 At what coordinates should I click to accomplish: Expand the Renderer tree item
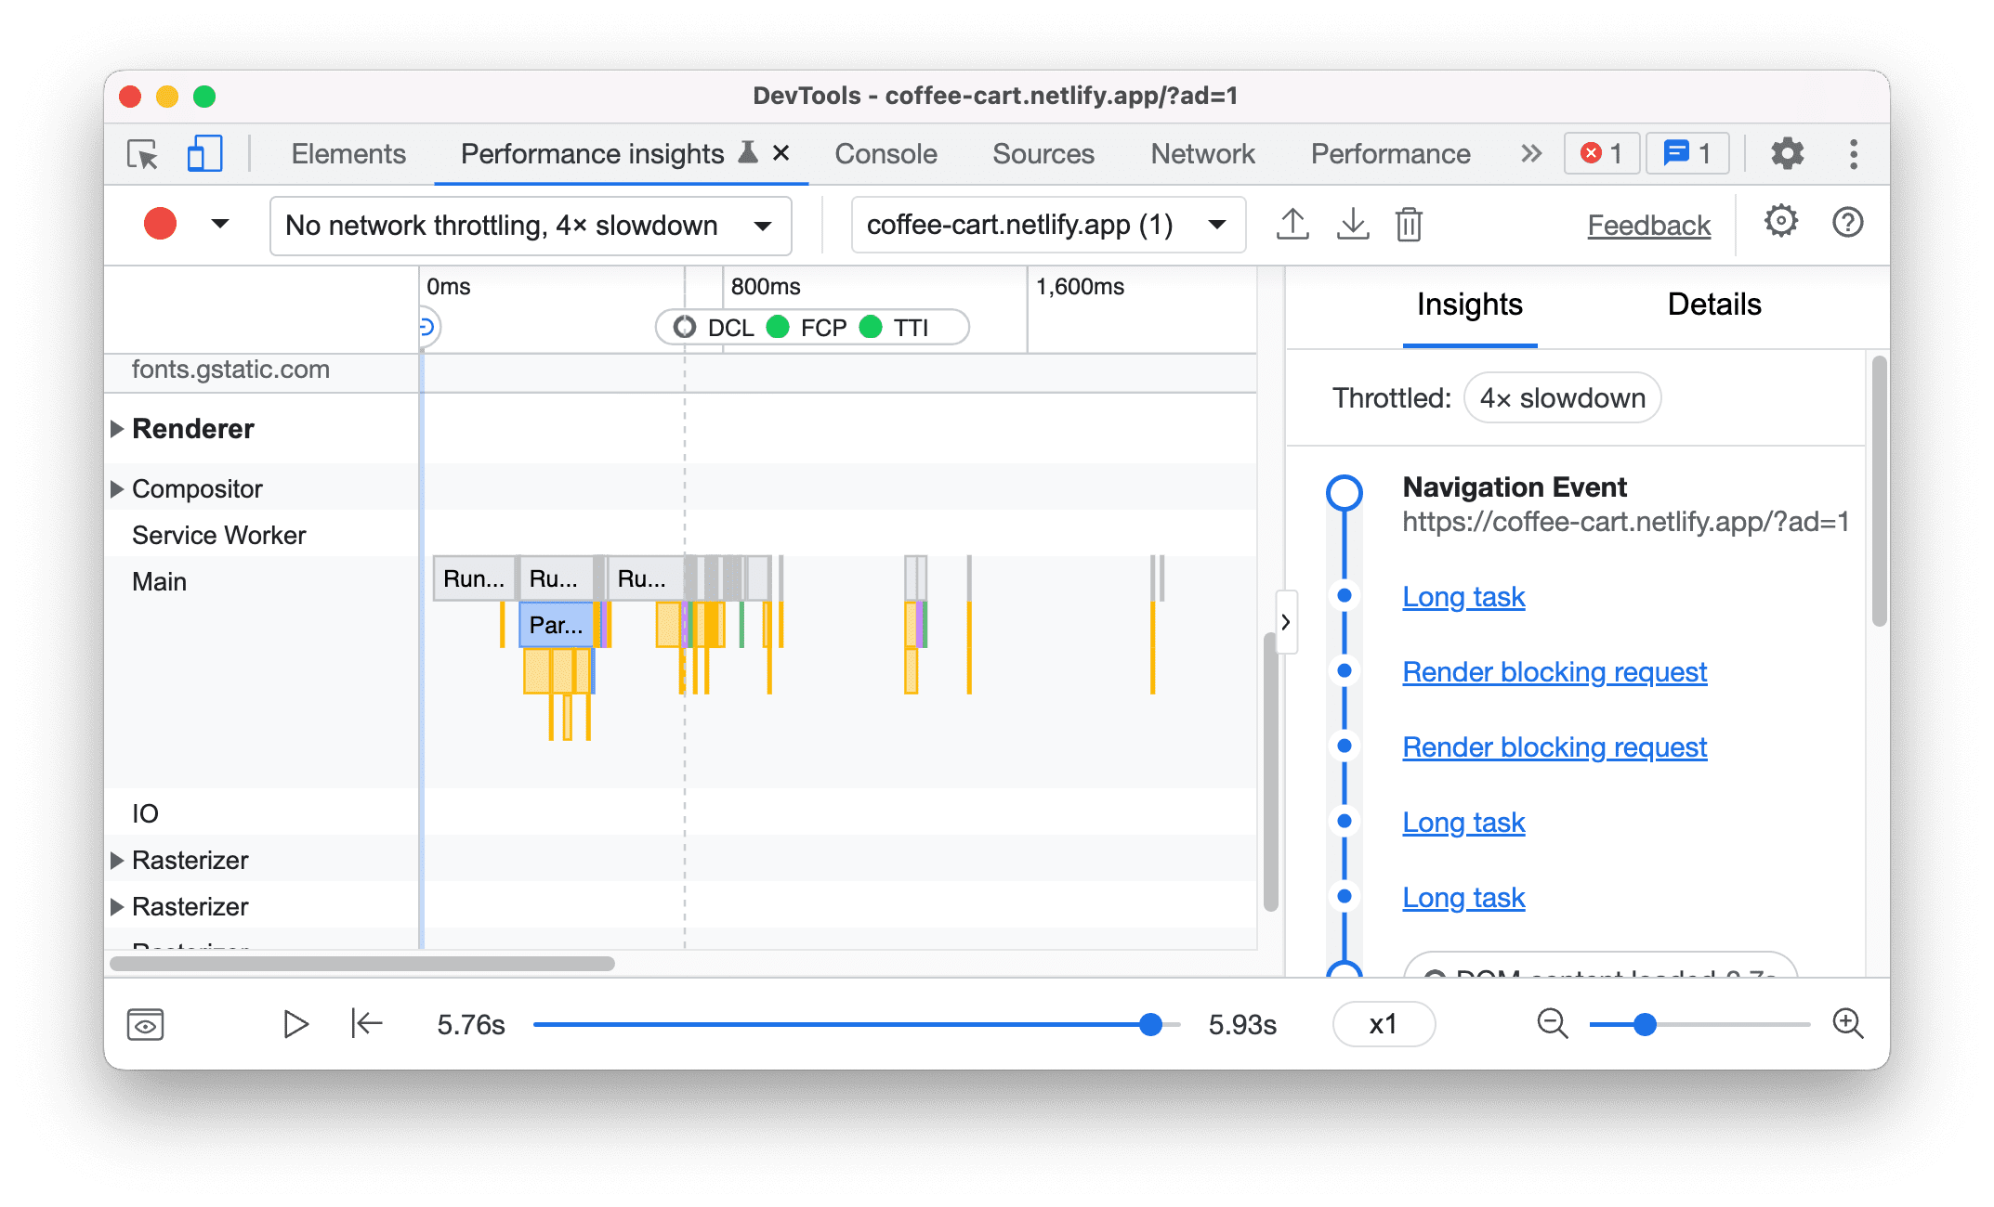117,430
